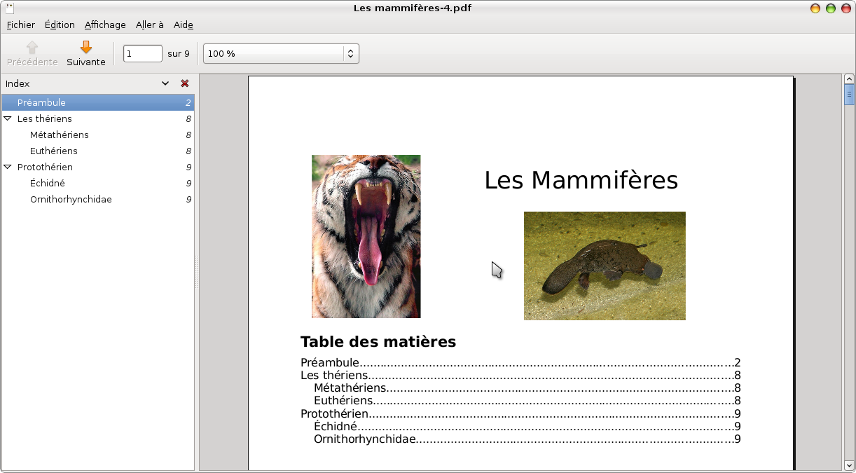The height and width of the screenshot is (473, 856).
Task: Click Ornithorhynchidae line in the page contents
Action: [527, 439]
